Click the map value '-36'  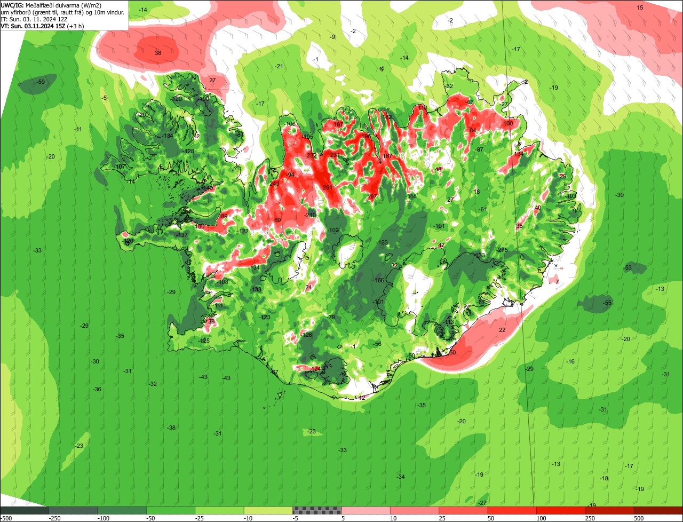click(x=97, y=389)
